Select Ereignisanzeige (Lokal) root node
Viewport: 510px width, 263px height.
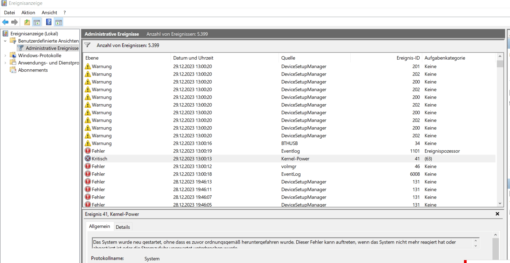[x=34, y=33]
